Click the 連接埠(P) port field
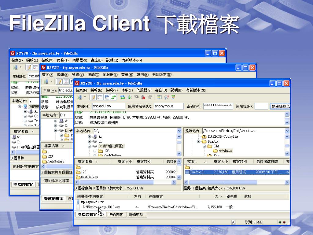The image size is (313, 235). 261,106
